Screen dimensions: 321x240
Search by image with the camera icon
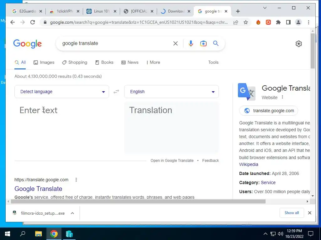point(203,43)
